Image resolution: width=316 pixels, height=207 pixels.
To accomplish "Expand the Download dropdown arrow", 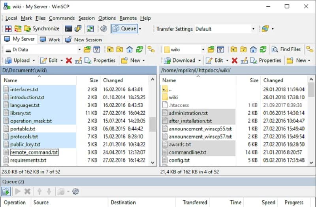I will pyautogui.click(x=199, y=61).
